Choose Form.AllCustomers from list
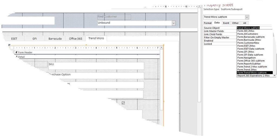The height and width of the screenshot is (136, 277). 255,34
